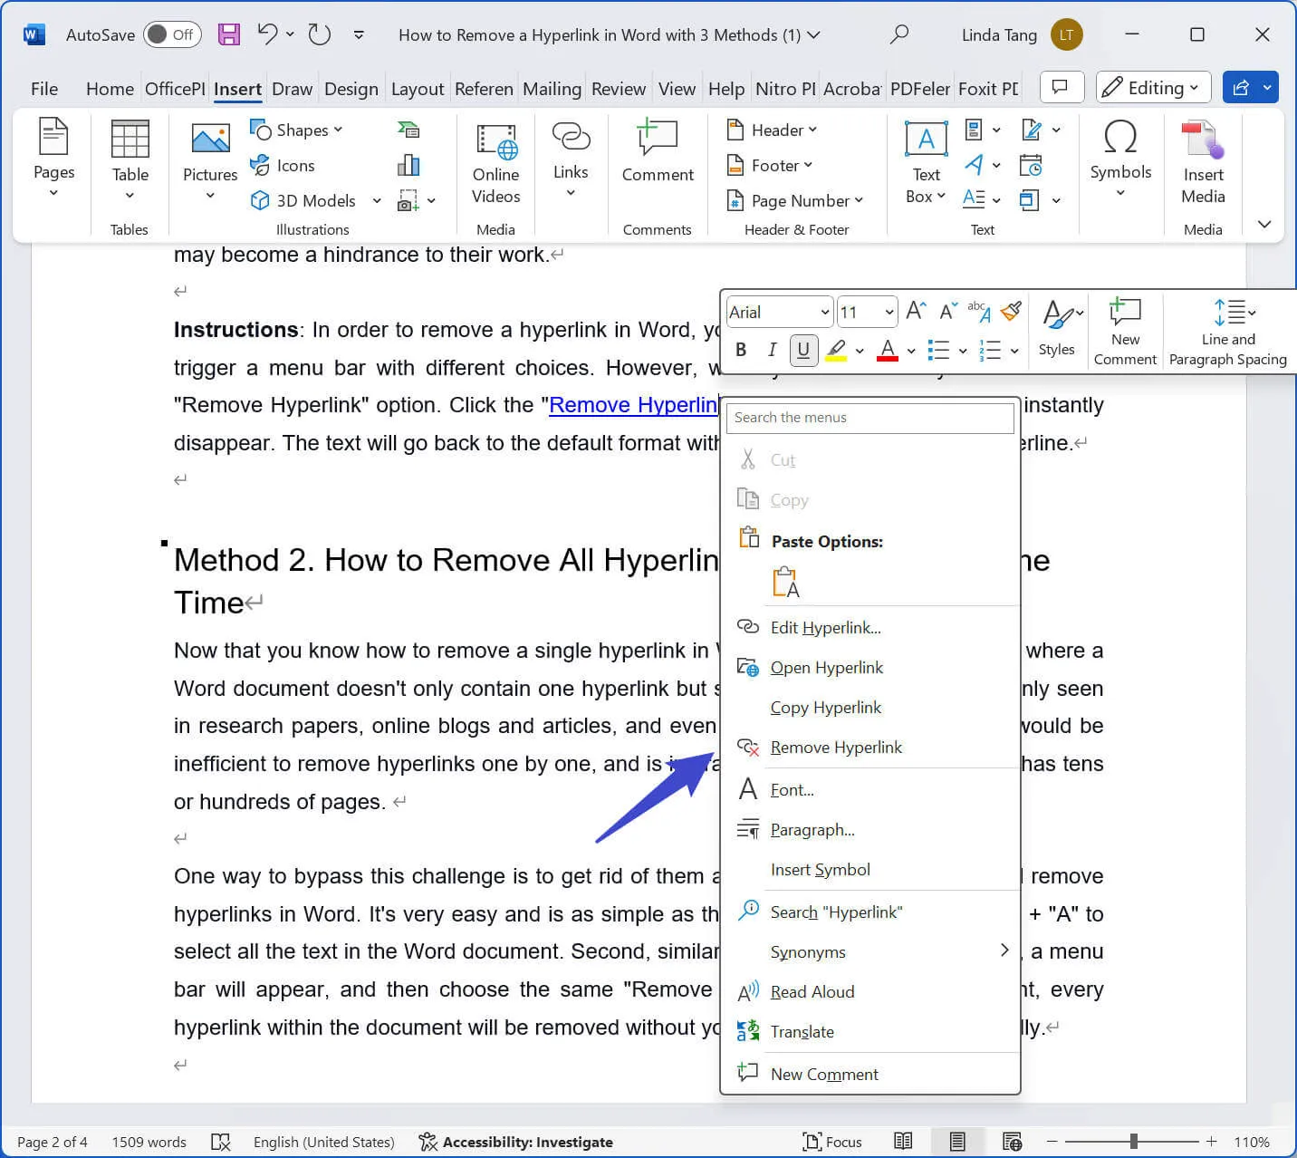This screenshot has height=1158, width=1297.
Task: Adjust the zoom slider
Action: click(1134, 1141)
